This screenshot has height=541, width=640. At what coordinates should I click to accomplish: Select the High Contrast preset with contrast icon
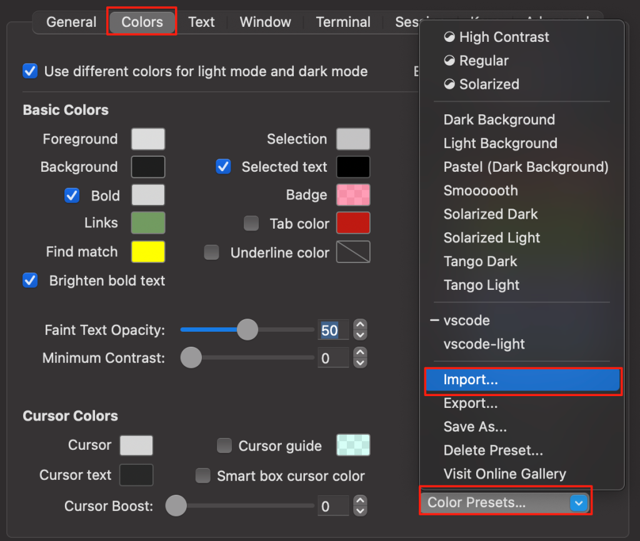(x=496, y=37)
